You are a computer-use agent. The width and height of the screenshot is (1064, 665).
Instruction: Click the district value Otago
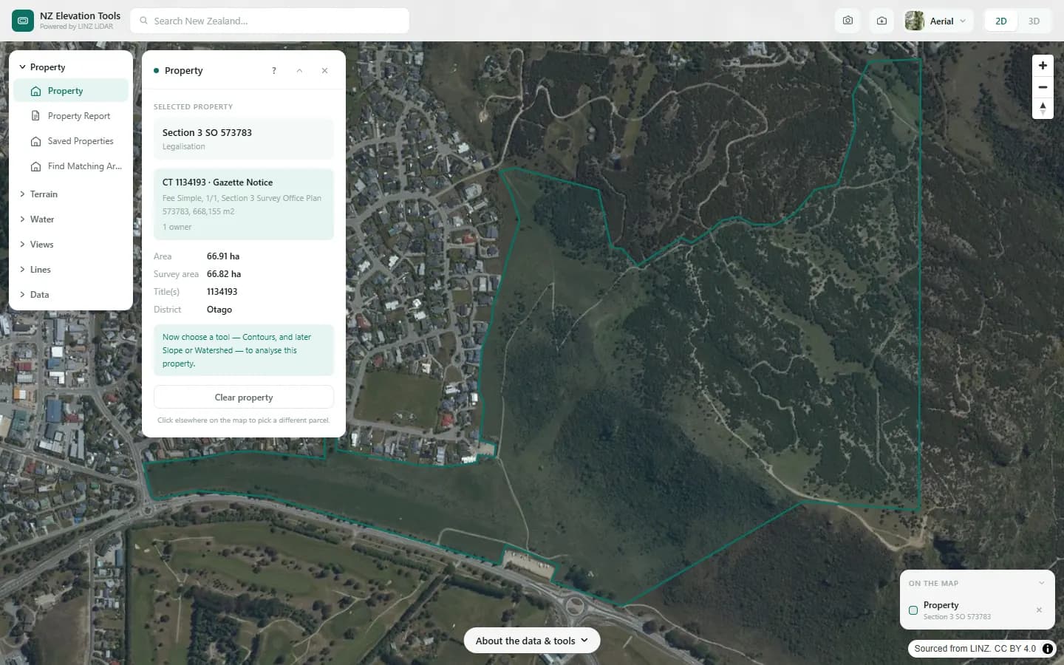tap(219, 310)
